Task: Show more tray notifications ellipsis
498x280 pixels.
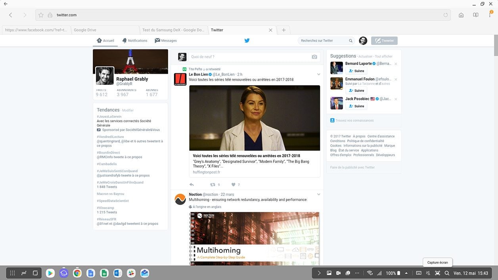Action: pos(357,273)
